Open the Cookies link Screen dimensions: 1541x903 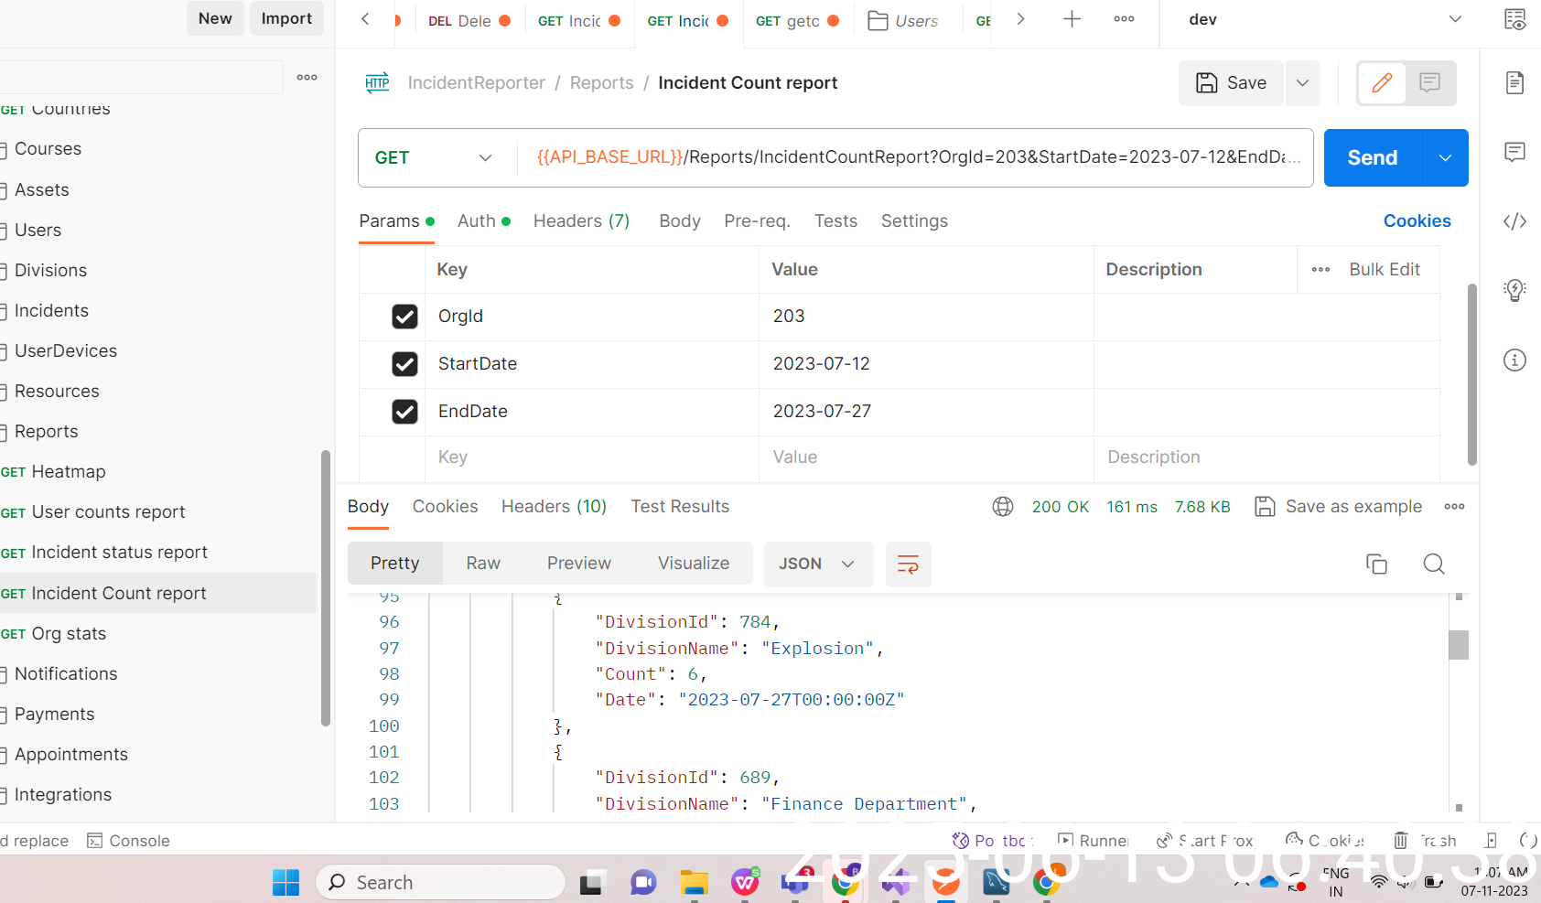pyautogui.click(x=1417, y=220)
